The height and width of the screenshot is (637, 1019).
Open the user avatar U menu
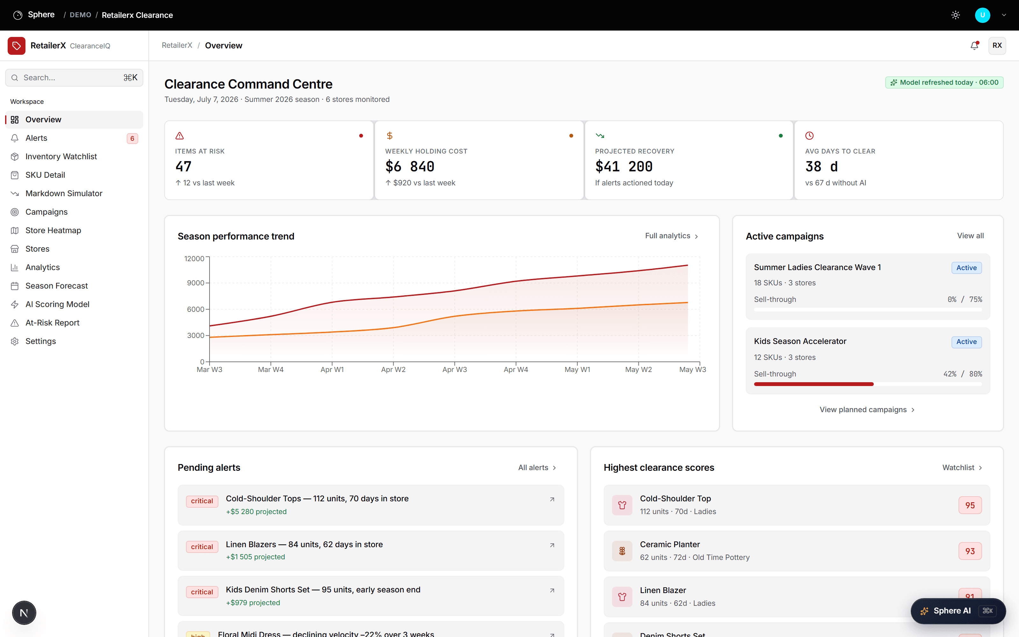click(x=982, y=15)
